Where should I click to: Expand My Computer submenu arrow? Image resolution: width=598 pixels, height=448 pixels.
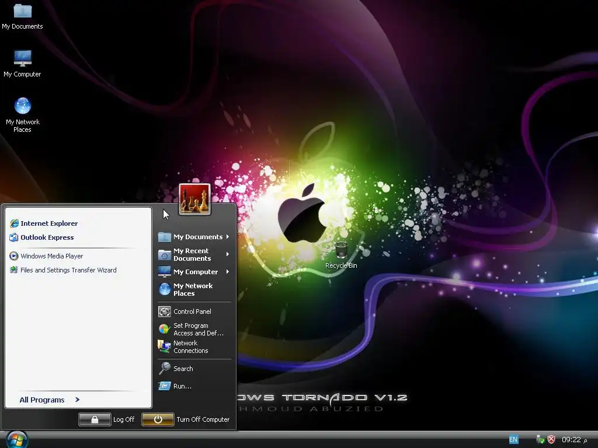pyautogui.click(x=228, y=272)
